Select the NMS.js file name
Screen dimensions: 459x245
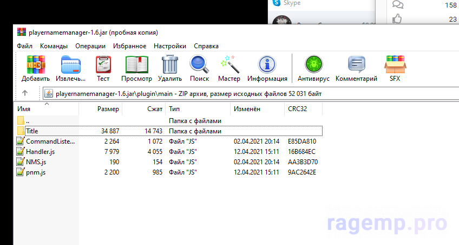tap(36, 162)
